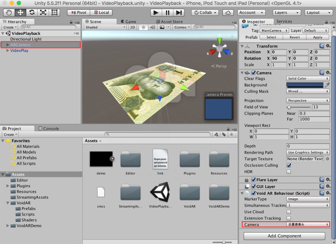Toggle scene effects image icon

(x=162, y=27)
